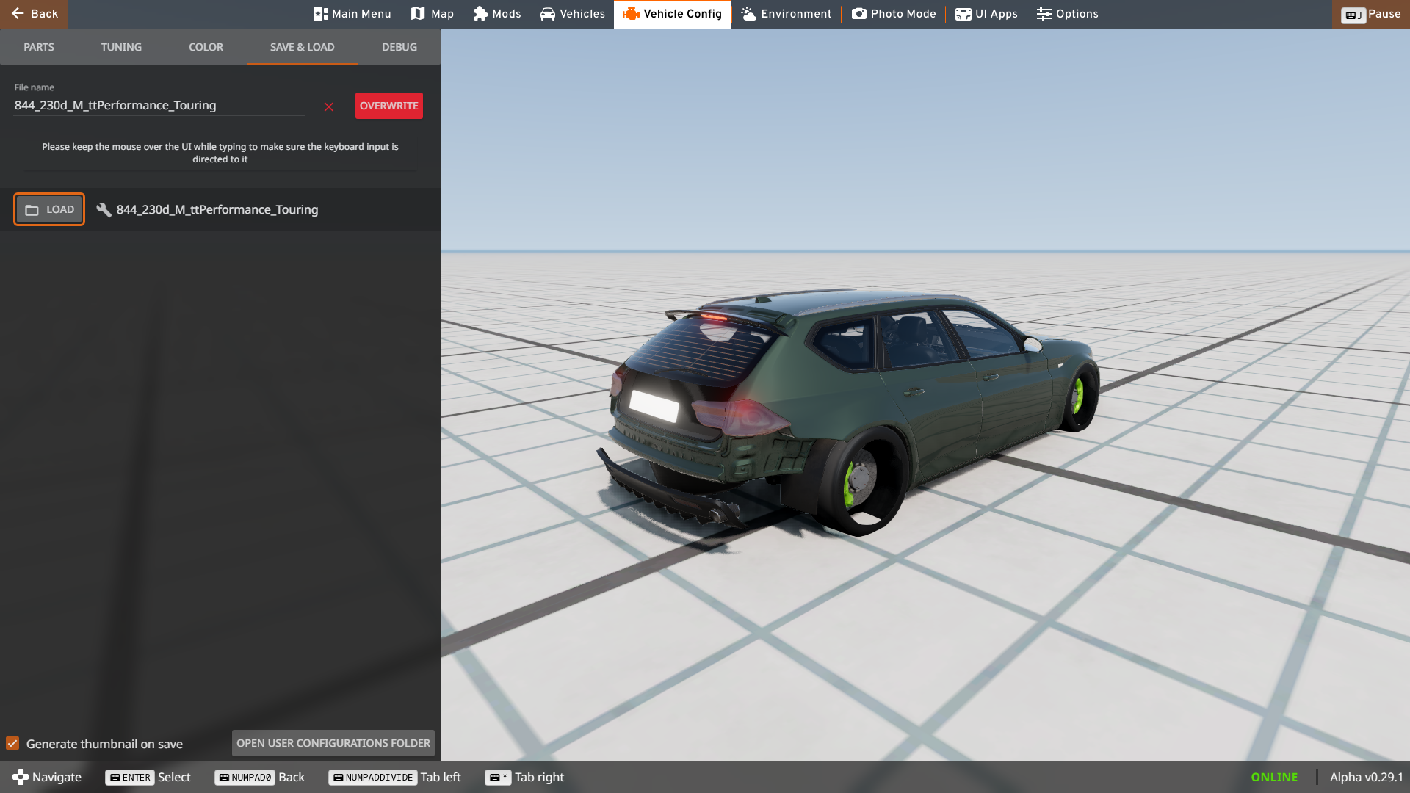Go Back using the top-left arrow

[x=34, y=14]
